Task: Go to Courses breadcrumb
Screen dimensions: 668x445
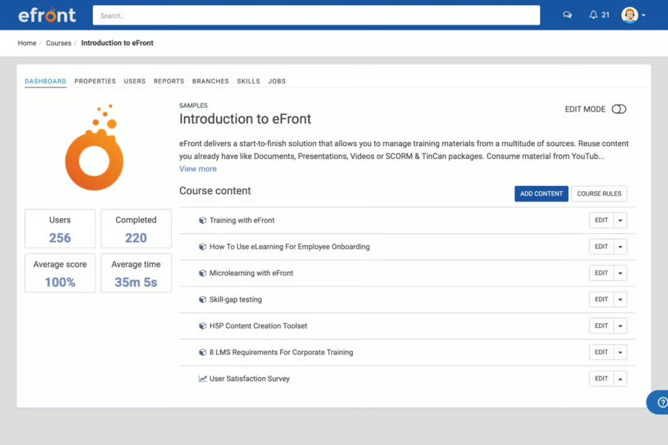Action: tap(58, 43)
